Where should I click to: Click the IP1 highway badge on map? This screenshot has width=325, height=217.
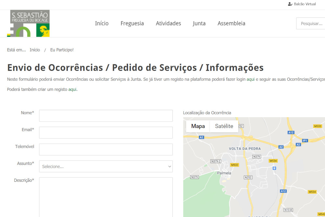point(305,141)
